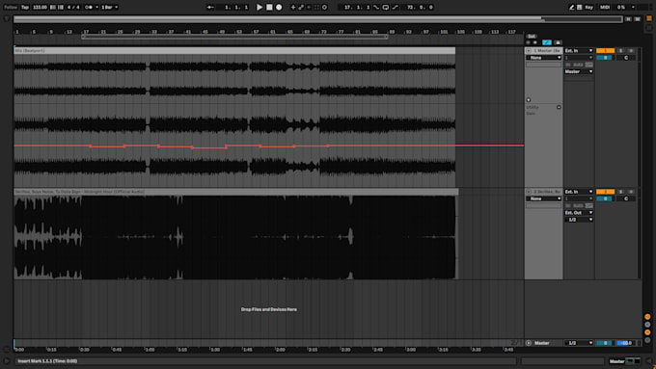The image size is (656, 369).
Task: Adjust track 1 pan control C
Action: [x=626, y=58]
